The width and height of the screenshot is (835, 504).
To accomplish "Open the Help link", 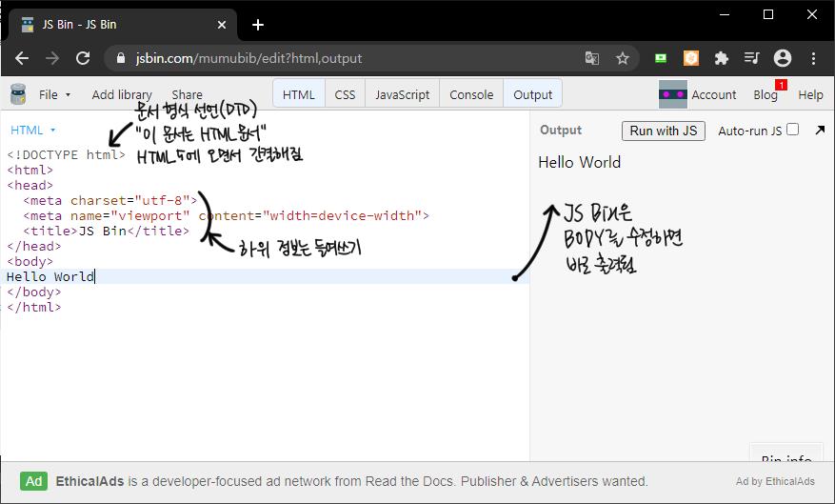I will 810,95.
